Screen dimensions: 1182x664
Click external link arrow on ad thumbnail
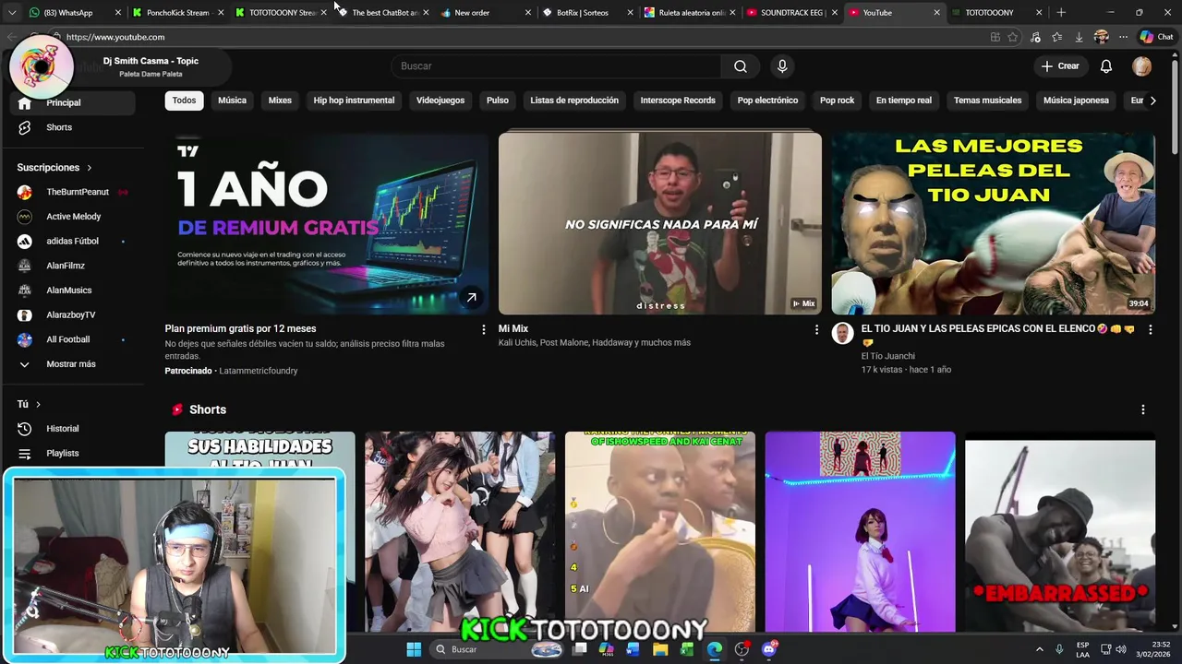coord(471,297)
